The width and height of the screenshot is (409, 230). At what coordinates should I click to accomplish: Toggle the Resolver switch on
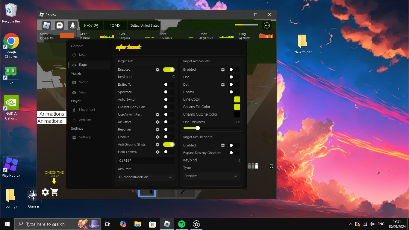(x=169, y=129)
